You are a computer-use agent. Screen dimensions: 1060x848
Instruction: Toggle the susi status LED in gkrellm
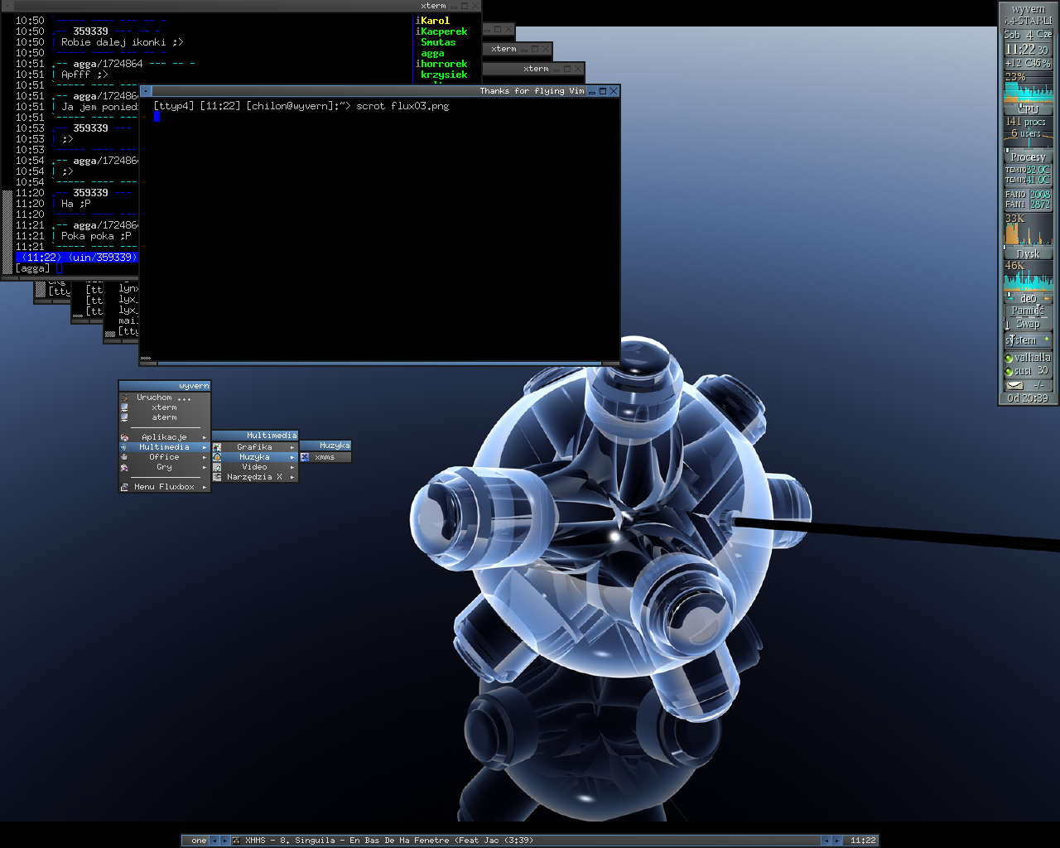[x=1009, y=372]
